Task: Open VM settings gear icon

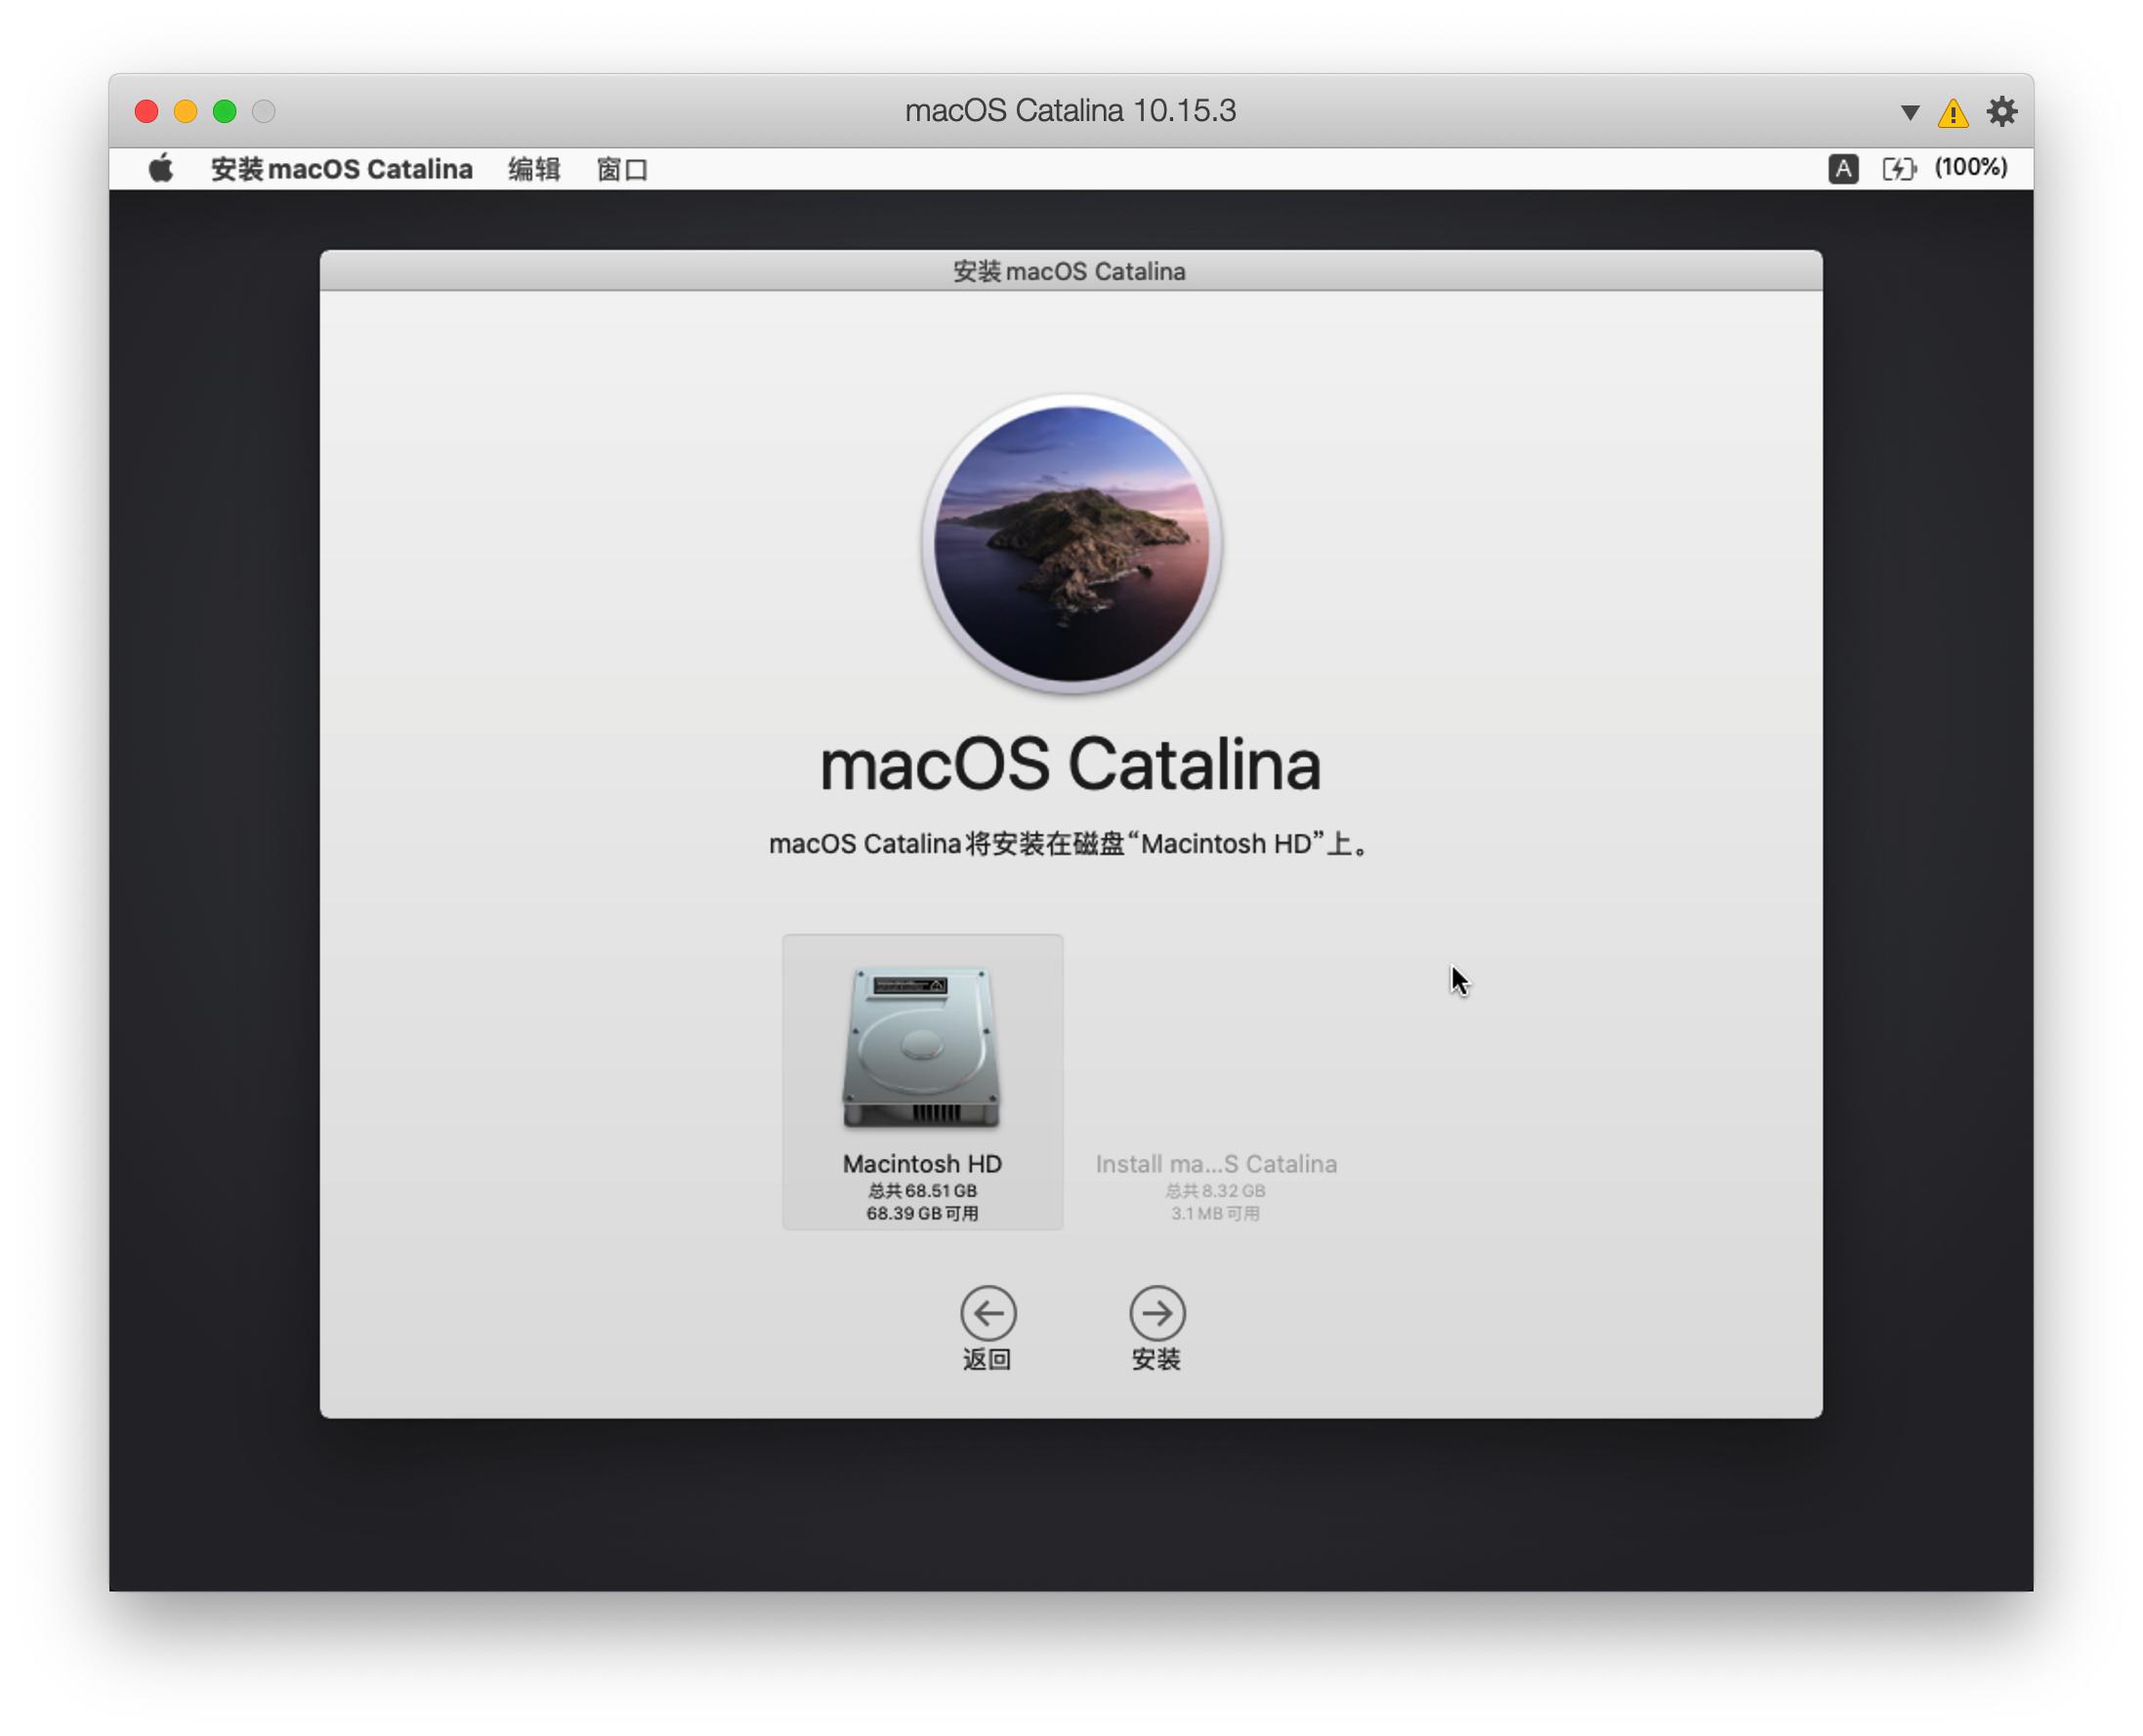Action: click(x=2001, y=111)
